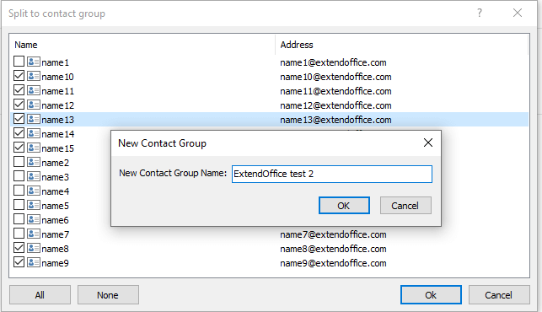Screen dimensions: 542x312
Task: Click the contact card icon for name8
Action: click(34, 248)
